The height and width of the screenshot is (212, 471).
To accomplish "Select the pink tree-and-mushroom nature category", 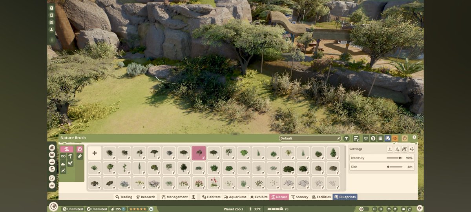I will [x=67, y=149].
